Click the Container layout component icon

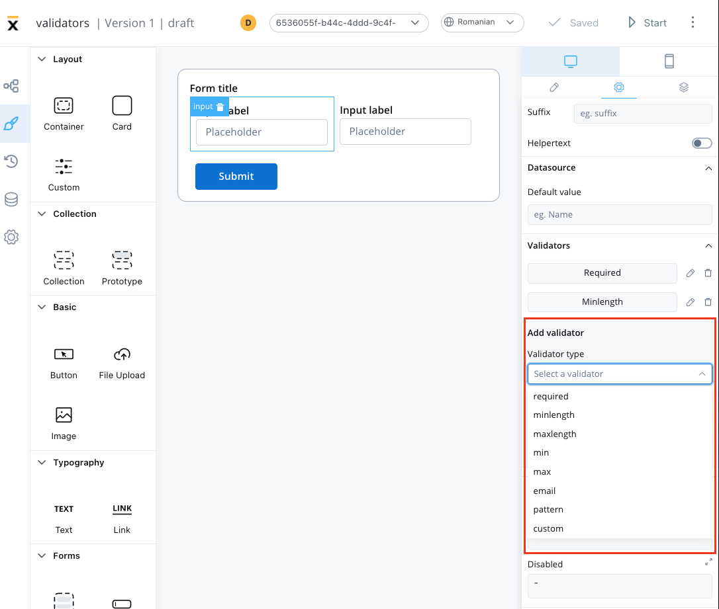pyautogui.click(x=64, y=106)
